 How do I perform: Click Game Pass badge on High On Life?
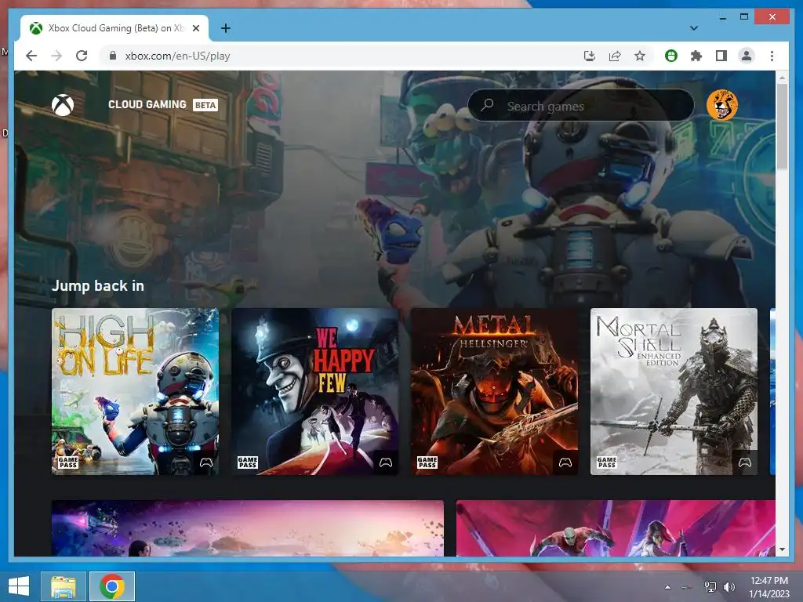(x=68, y=462)
